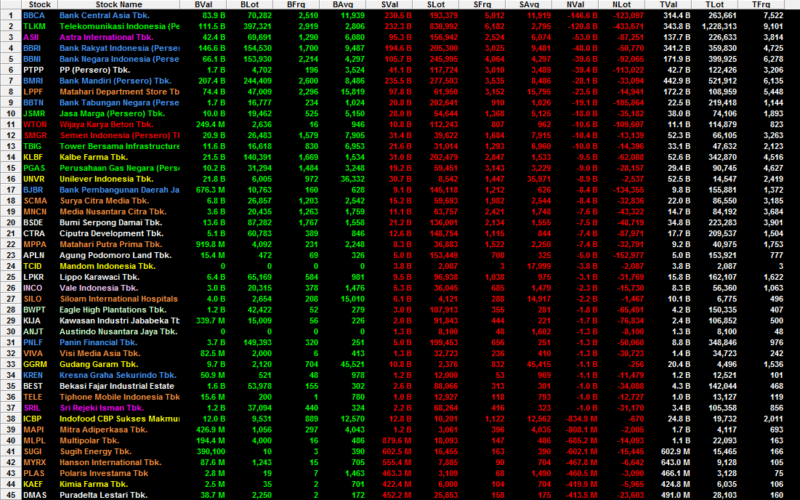Click stock name Visi Media Asia Tbk.
The height and width of the screenshot is (500, 800).
pyautogui.click(x=100, y=353)
